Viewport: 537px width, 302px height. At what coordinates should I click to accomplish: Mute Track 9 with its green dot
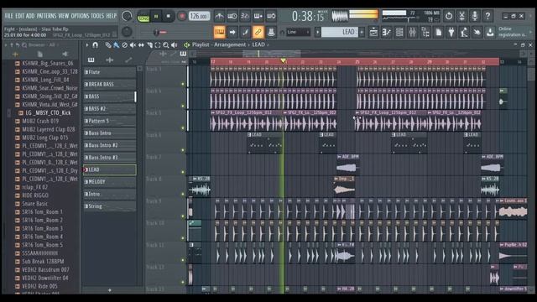[x=183, y=216]
